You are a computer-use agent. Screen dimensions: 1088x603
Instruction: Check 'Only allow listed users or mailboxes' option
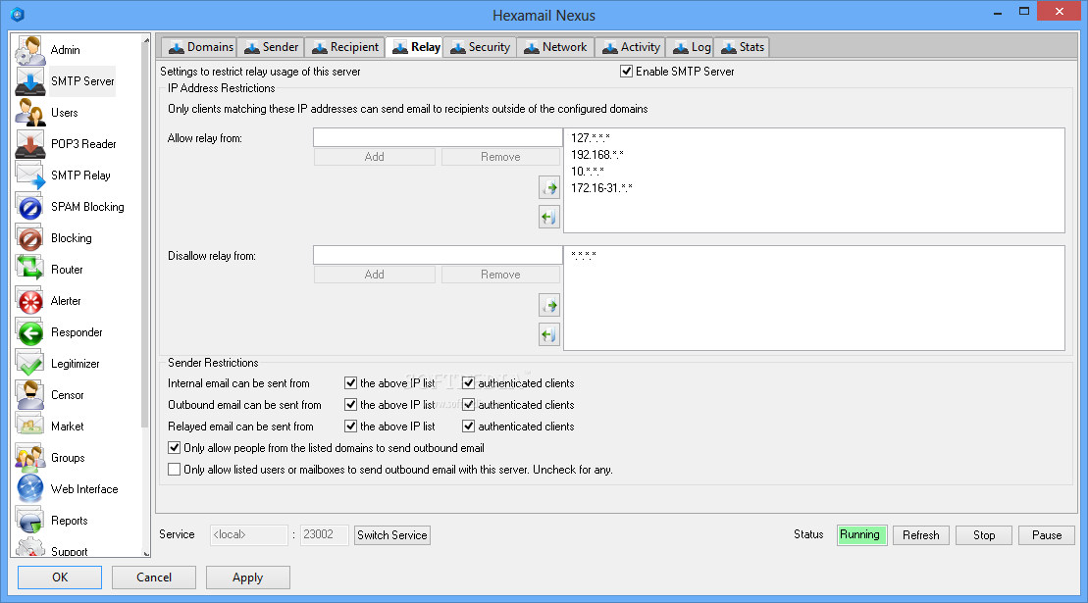click(x=175, y=470)
